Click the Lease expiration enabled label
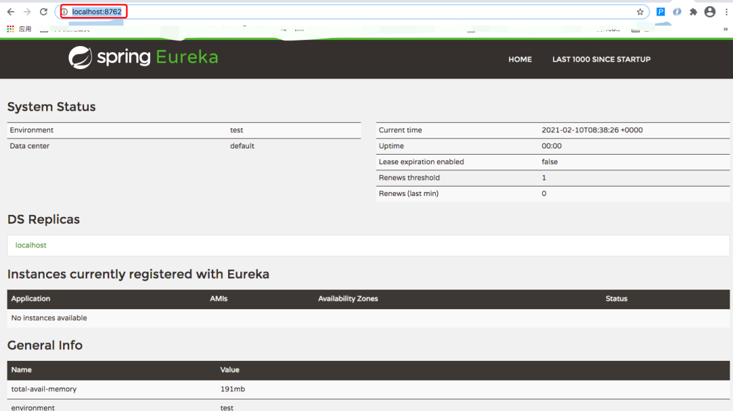Image resolution: width=733 pixels, height=411 pixels. pos(421,162)
